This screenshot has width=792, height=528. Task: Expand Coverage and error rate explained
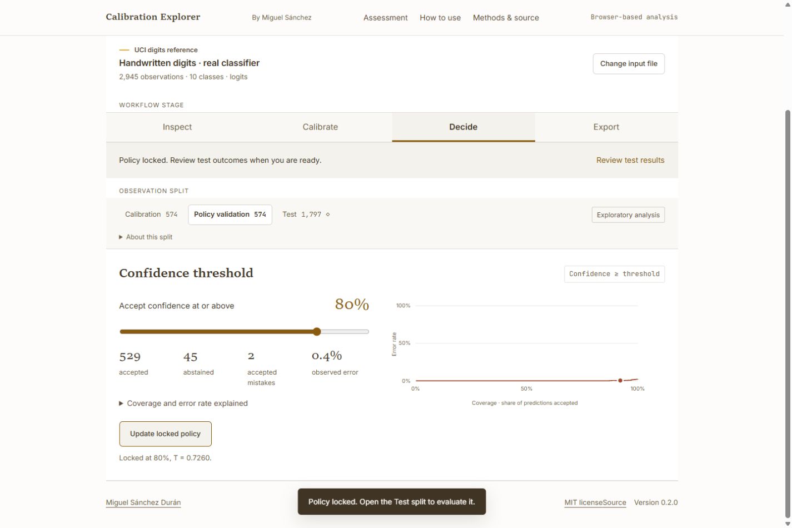(x=183, y=404)
